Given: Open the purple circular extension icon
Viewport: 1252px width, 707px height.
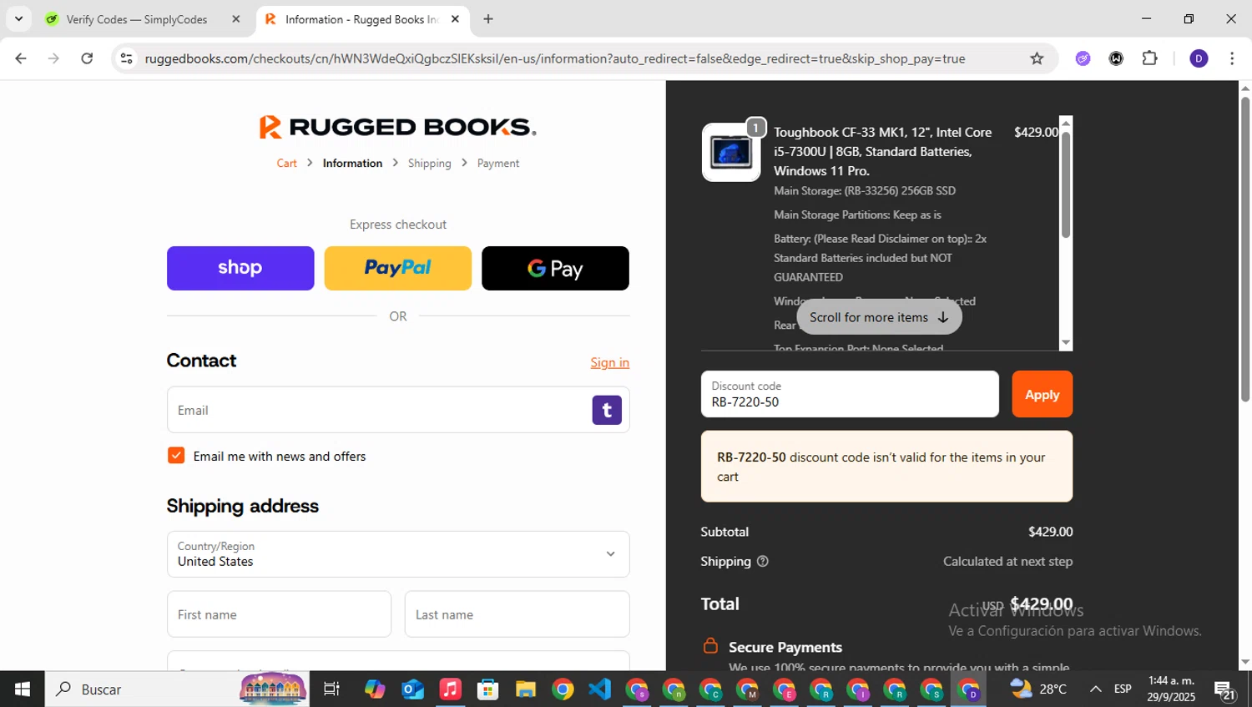Looking at the screenshot, I should [1083, 58].
